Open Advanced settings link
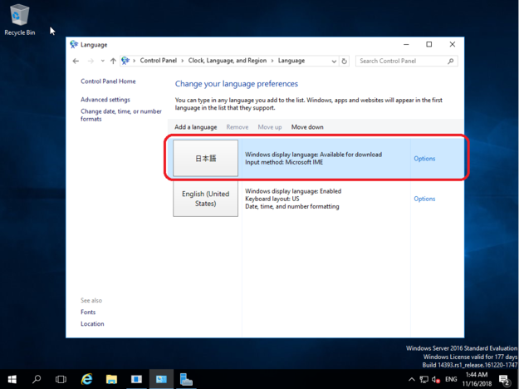The image size is (519, 389). pyautogui.click(x=105, y=100)
